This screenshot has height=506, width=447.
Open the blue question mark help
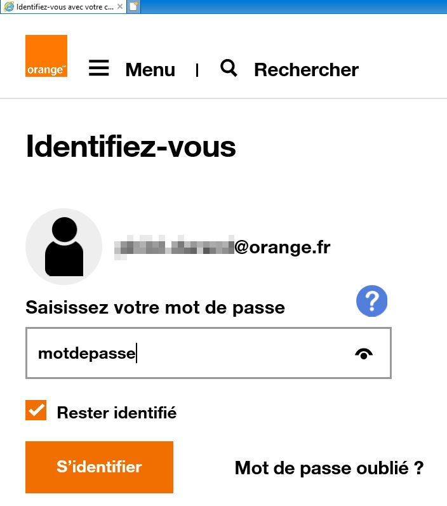tap(371, 301)
